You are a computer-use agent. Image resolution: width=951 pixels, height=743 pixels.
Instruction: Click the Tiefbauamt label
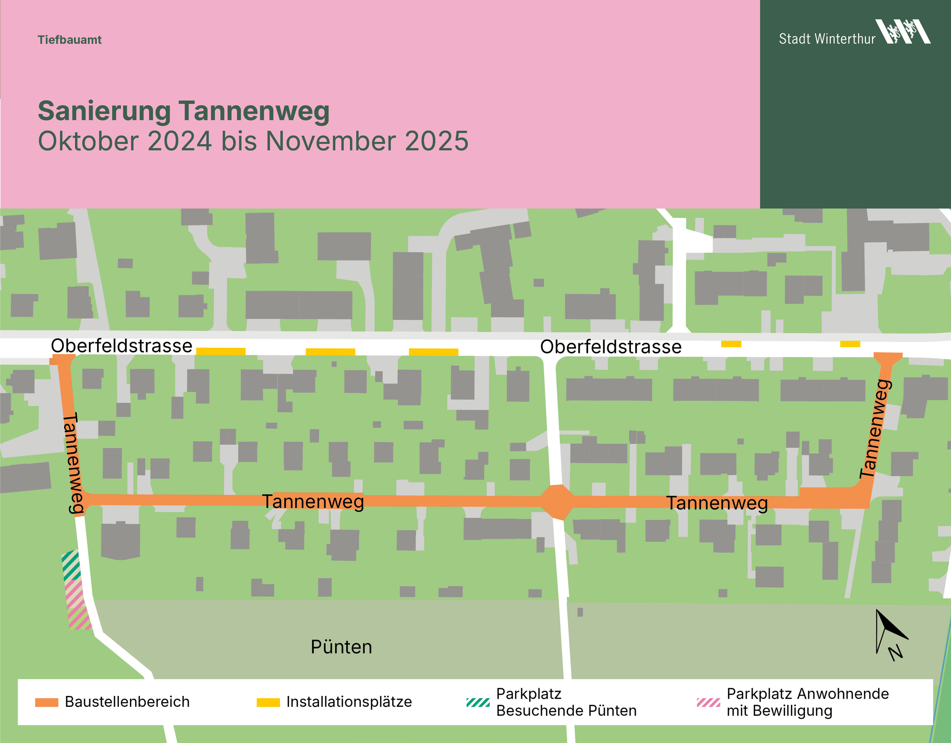(x=69, y=40)
